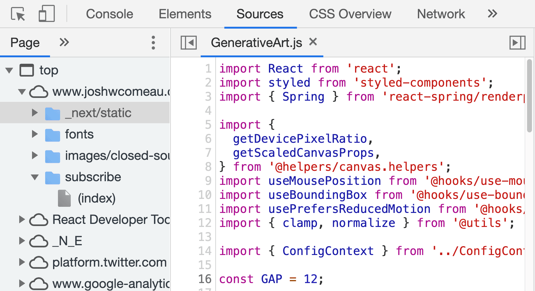Select the inspect element cursor tool
This screenshot has width=535, height=291.
(x=18, y=14)
